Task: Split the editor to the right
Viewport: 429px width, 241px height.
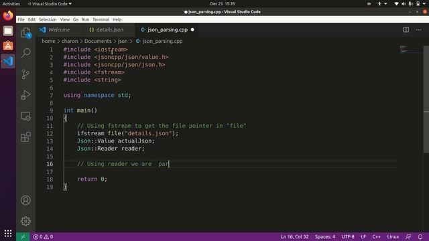Action: coord(406,29)
